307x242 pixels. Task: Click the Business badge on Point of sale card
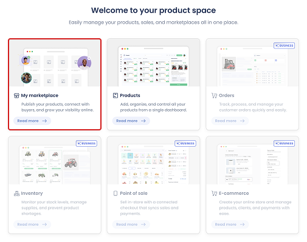185,143
